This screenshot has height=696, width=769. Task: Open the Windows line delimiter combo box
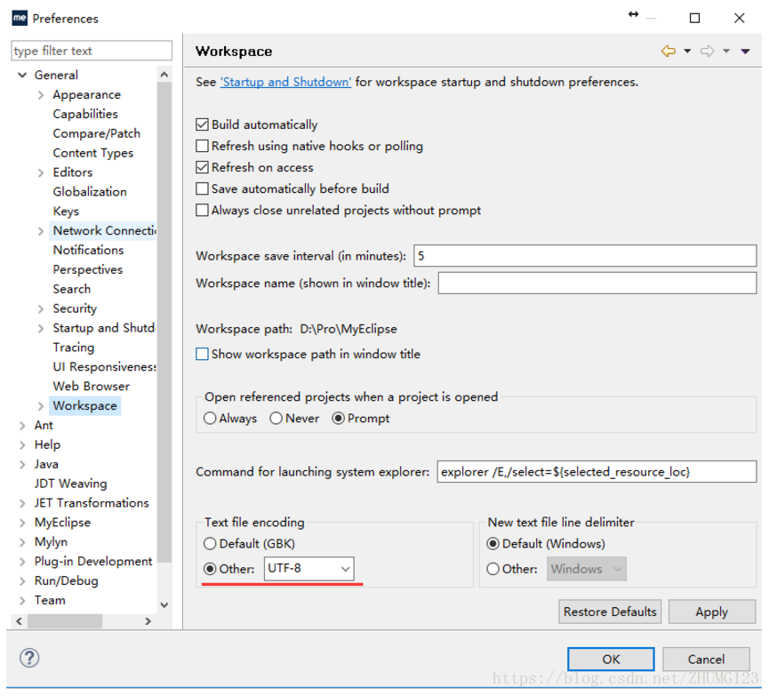587,569
